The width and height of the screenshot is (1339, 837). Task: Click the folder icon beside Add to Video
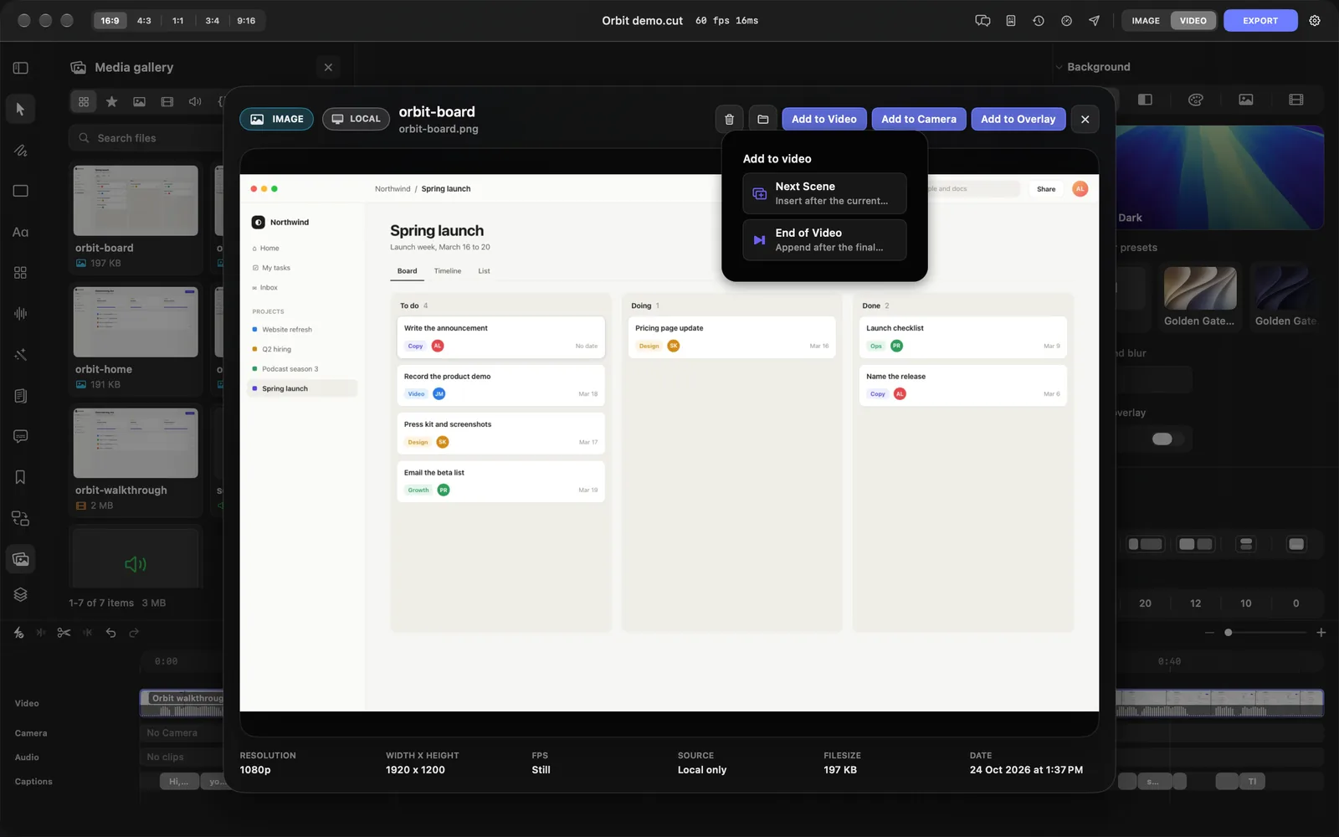pos(762,119)
